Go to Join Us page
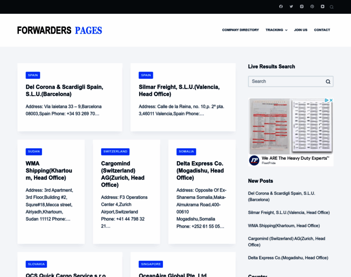The width and height of the screenshot is (351, 277). [x=301, y=30]
